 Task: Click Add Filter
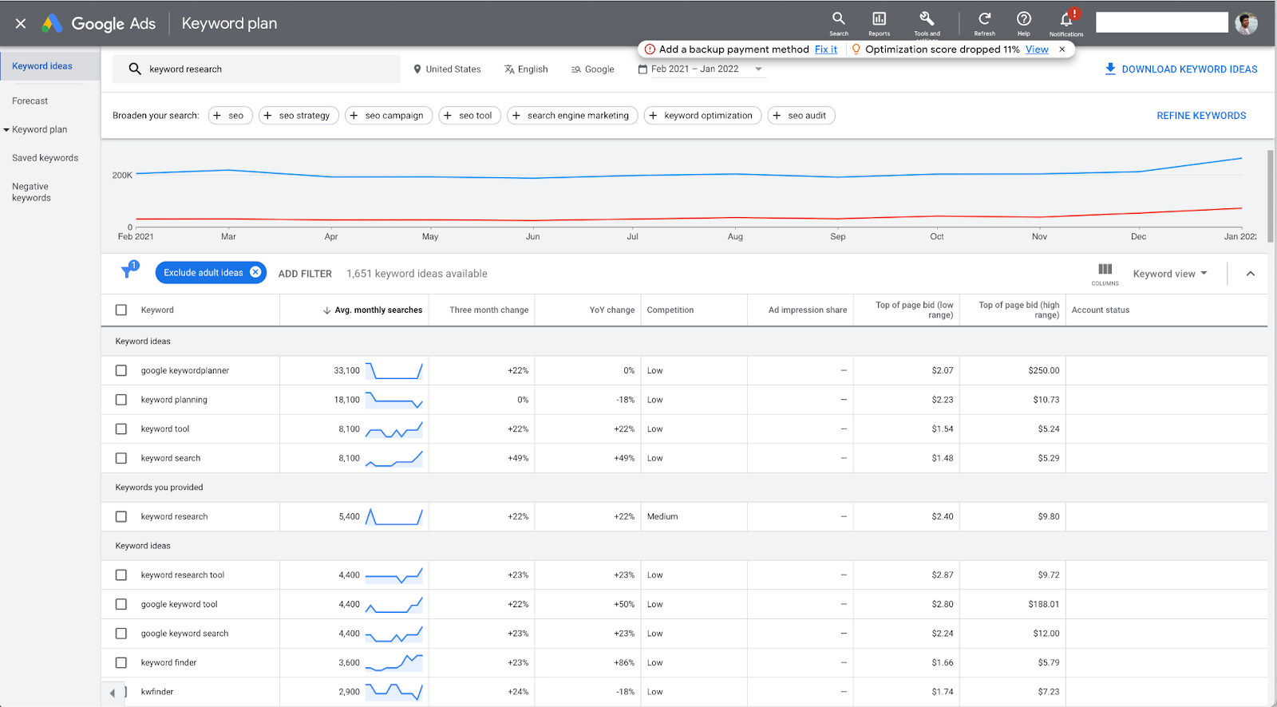pyautogui.click(x=305, y=274)
